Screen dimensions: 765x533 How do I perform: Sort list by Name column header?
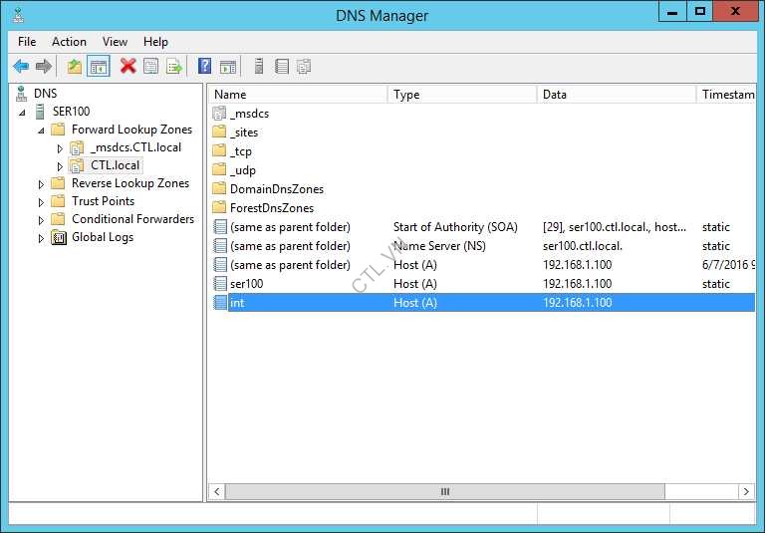298,95
